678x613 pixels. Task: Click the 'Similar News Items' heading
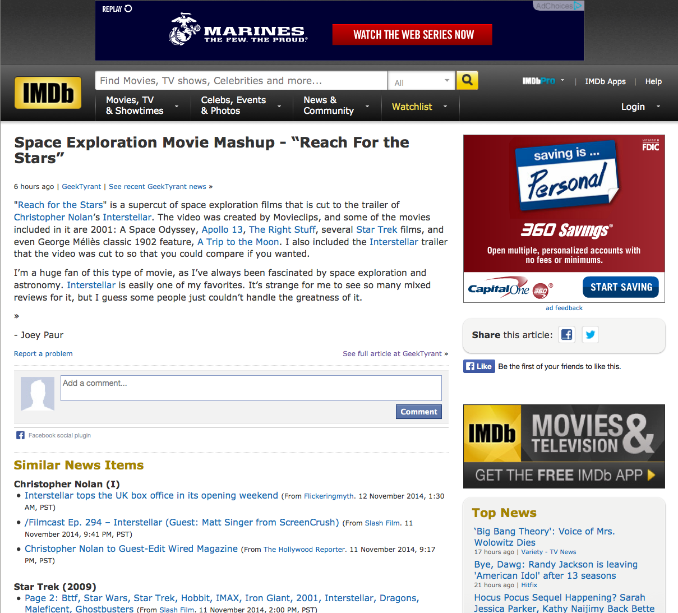coord(79,465)
